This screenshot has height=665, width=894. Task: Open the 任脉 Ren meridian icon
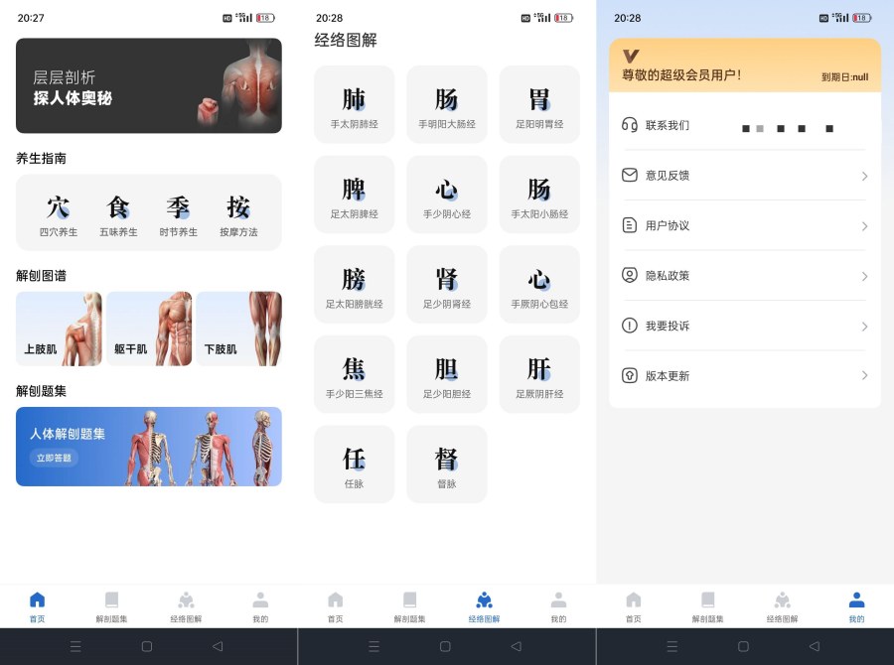(354, 464)
